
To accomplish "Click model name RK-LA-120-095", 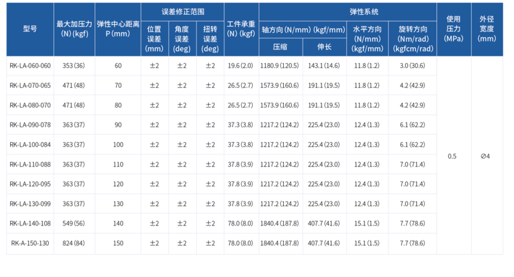I will tap(30, 184).
